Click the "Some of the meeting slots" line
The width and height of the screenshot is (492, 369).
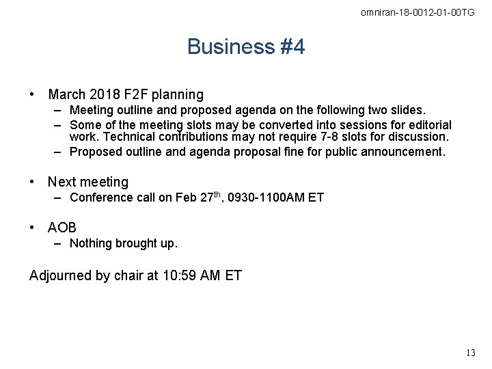tap(260, 125)
